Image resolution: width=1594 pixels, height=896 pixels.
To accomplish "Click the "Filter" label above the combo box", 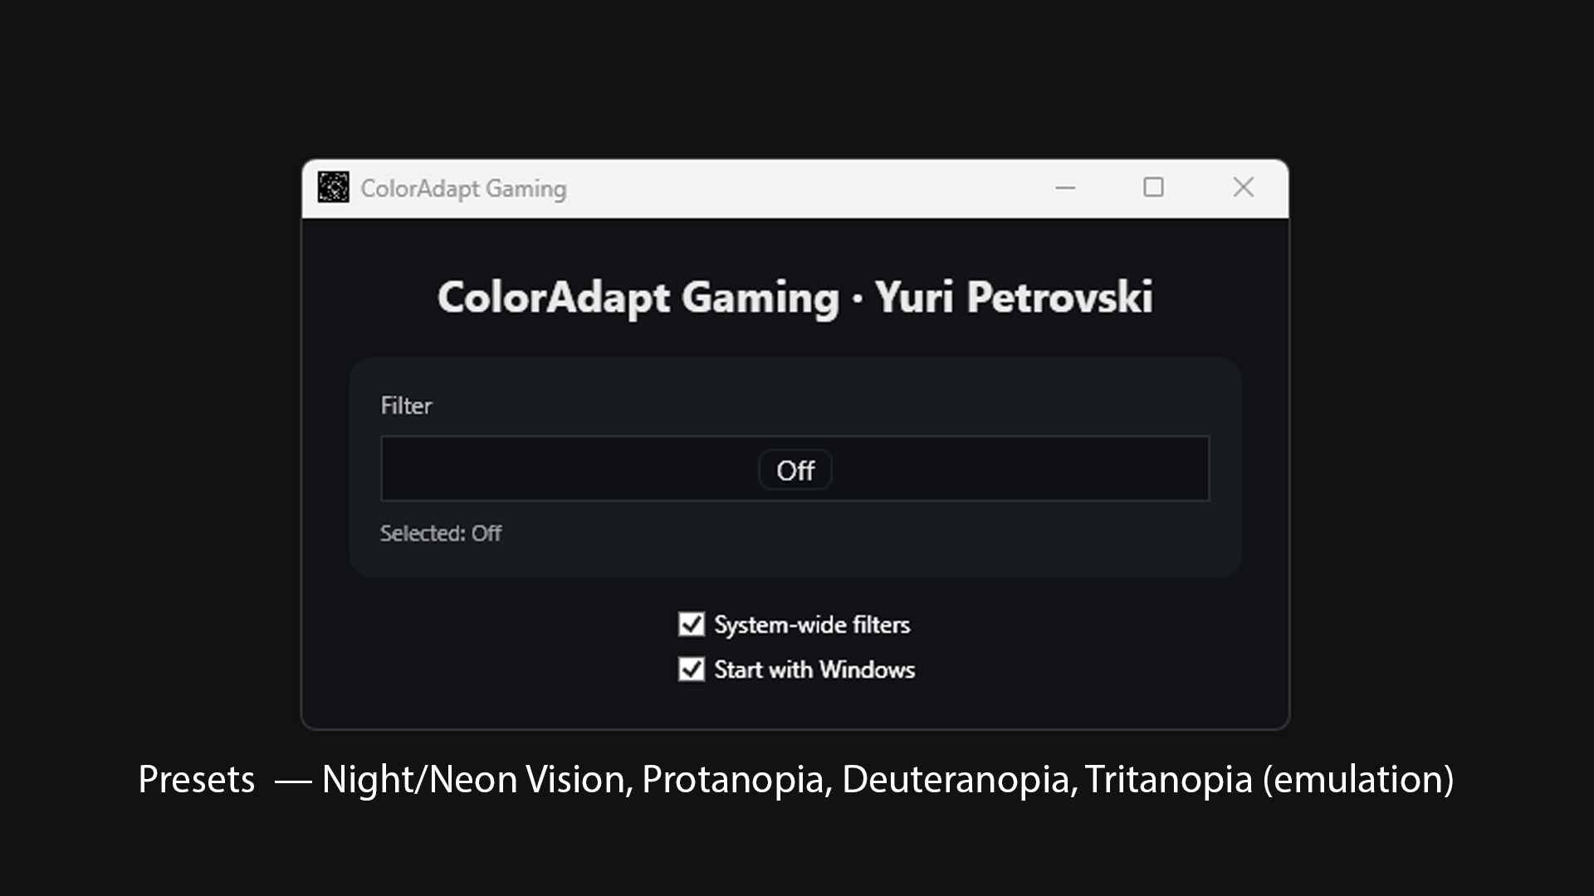I will [x=406, y=406].
